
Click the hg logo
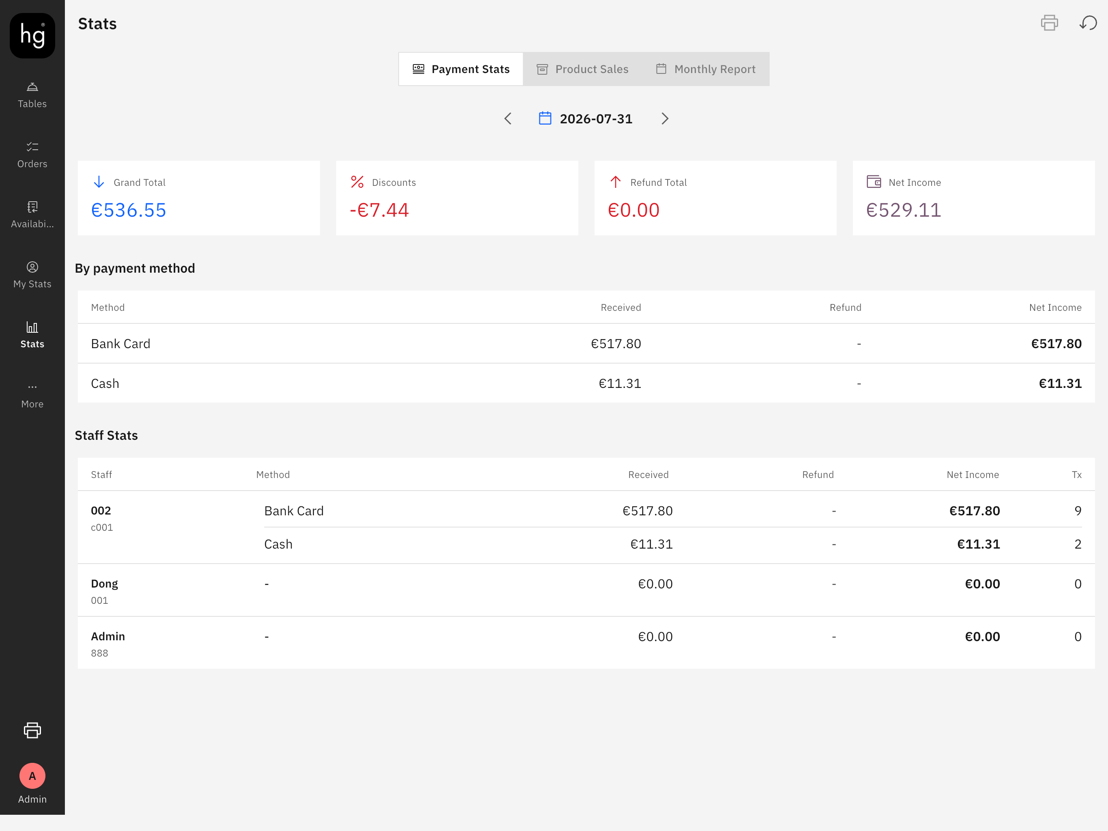point(32,36)
